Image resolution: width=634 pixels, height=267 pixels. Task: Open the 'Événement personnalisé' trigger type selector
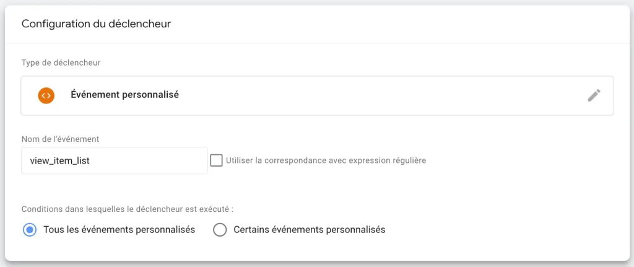tap(317, 95)
